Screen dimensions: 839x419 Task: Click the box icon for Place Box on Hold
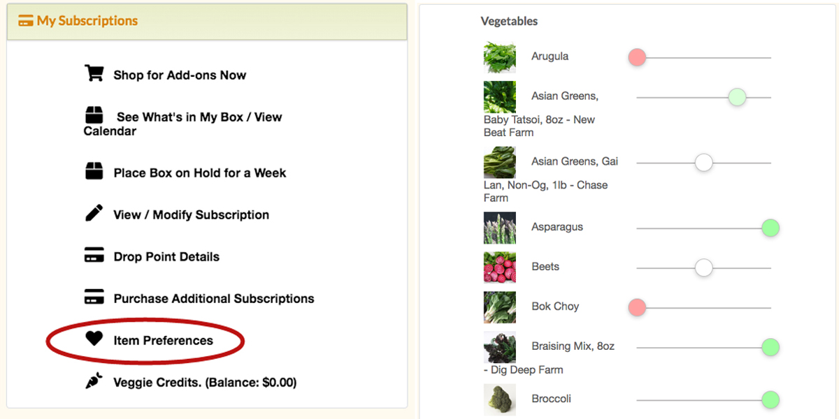[x=94, y=171]
